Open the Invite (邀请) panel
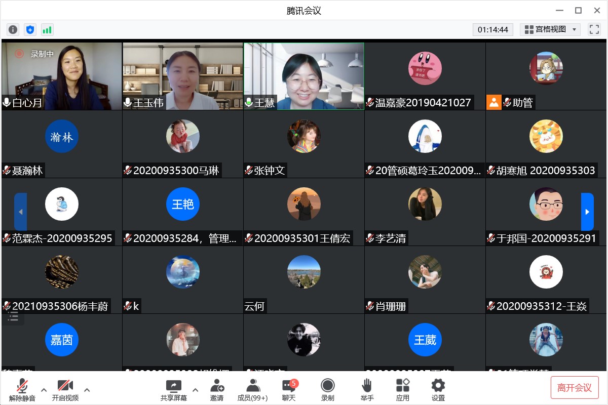 click(217, 389)
